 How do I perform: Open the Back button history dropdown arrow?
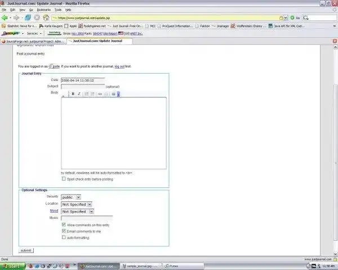(x=10, y=18)
